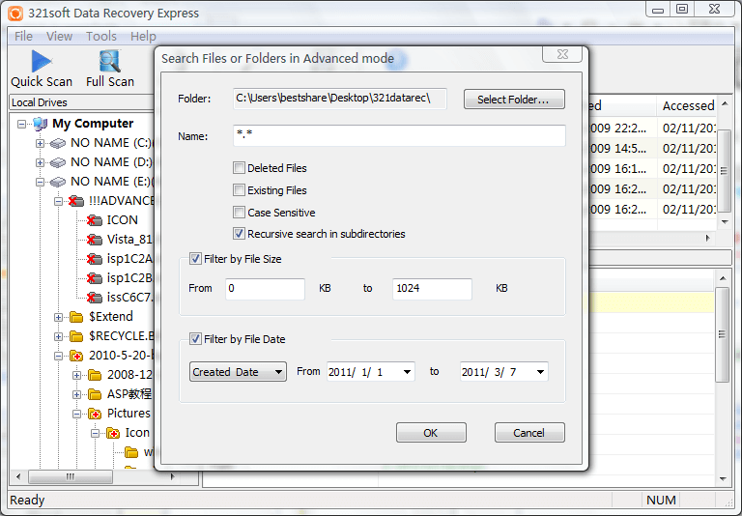Launch the Full Scan magnifier tool
This screenshot has height=516, width=742.
[x=110, y=70]
